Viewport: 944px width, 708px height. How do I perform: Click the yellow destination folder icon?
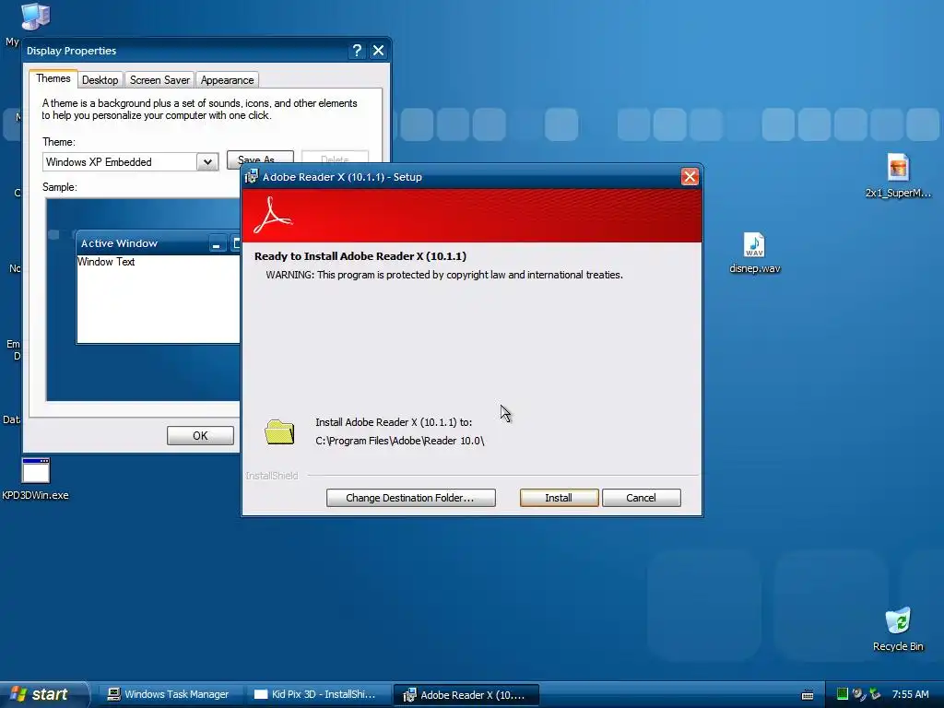coord(279,431)
